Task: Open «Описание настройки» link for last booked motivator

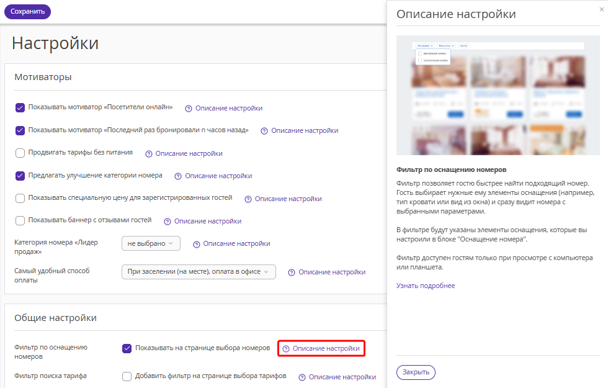Action: click(305, 131)
